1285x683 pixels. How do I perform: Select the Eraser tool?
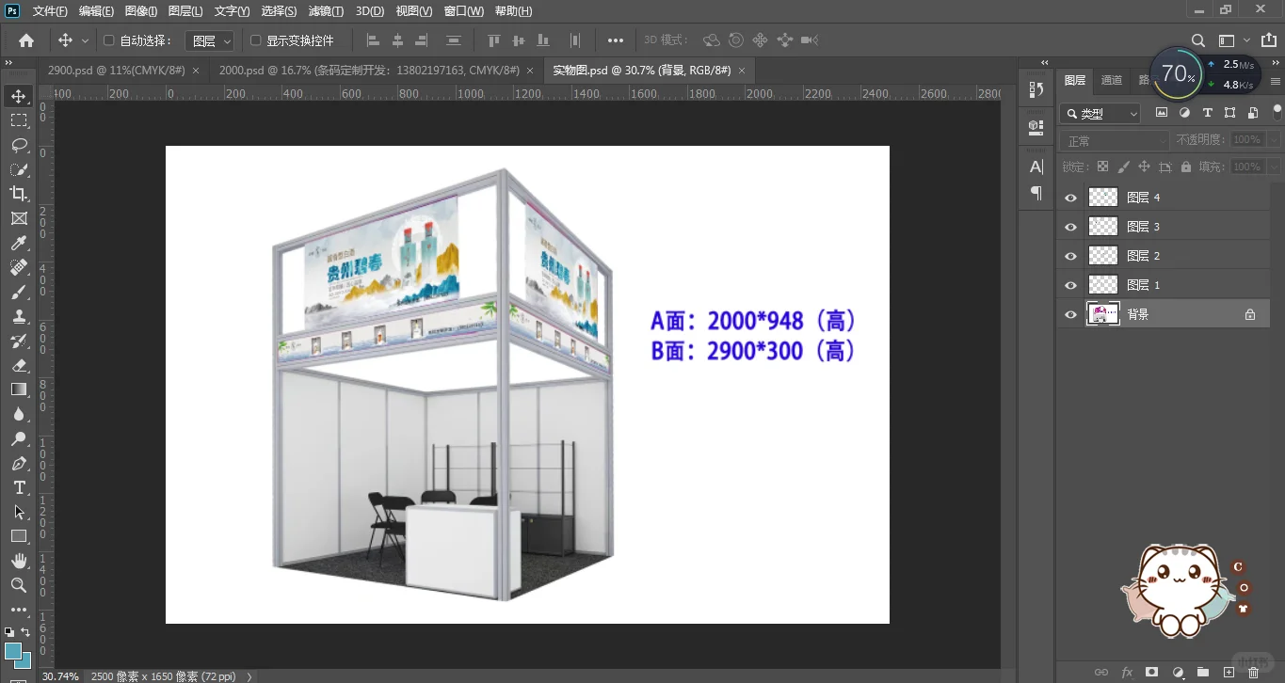(19, 365)
